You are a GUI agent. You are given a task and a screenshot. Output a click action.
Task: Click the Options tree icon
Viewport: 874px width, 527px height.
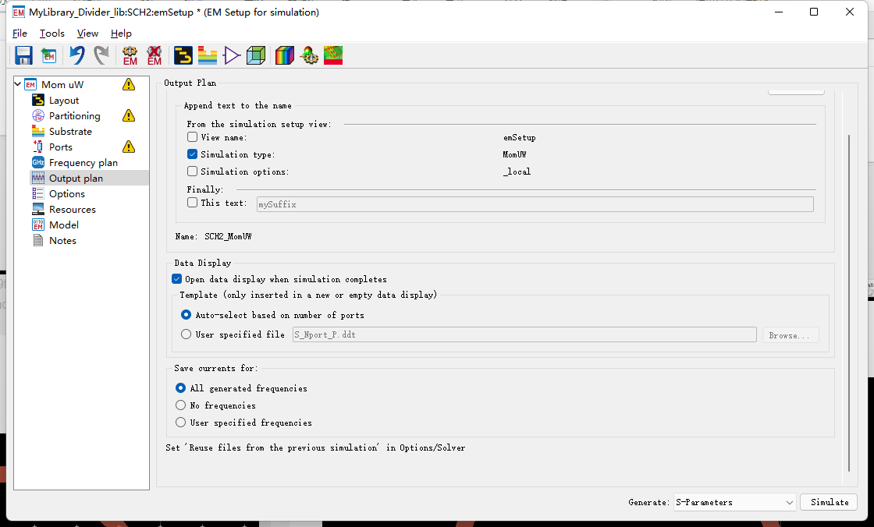(38, 194)
